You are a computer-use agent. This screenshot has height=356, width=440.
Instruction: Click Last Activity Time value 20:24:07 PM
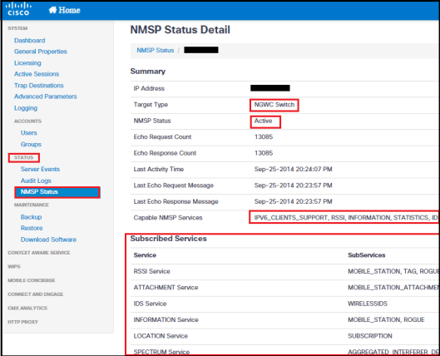293,169
